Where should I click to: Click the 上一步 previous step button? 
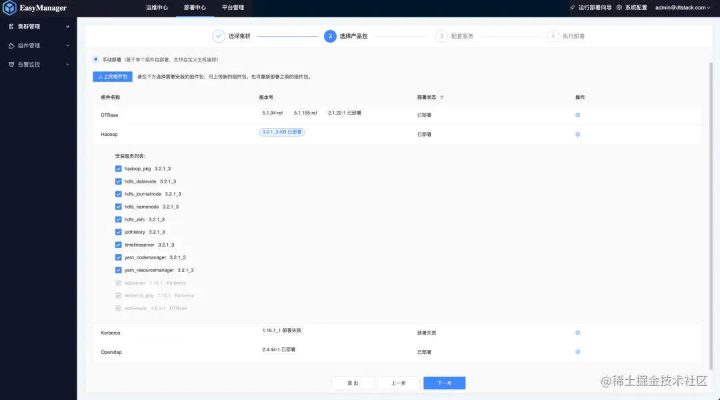coord(399,383)
